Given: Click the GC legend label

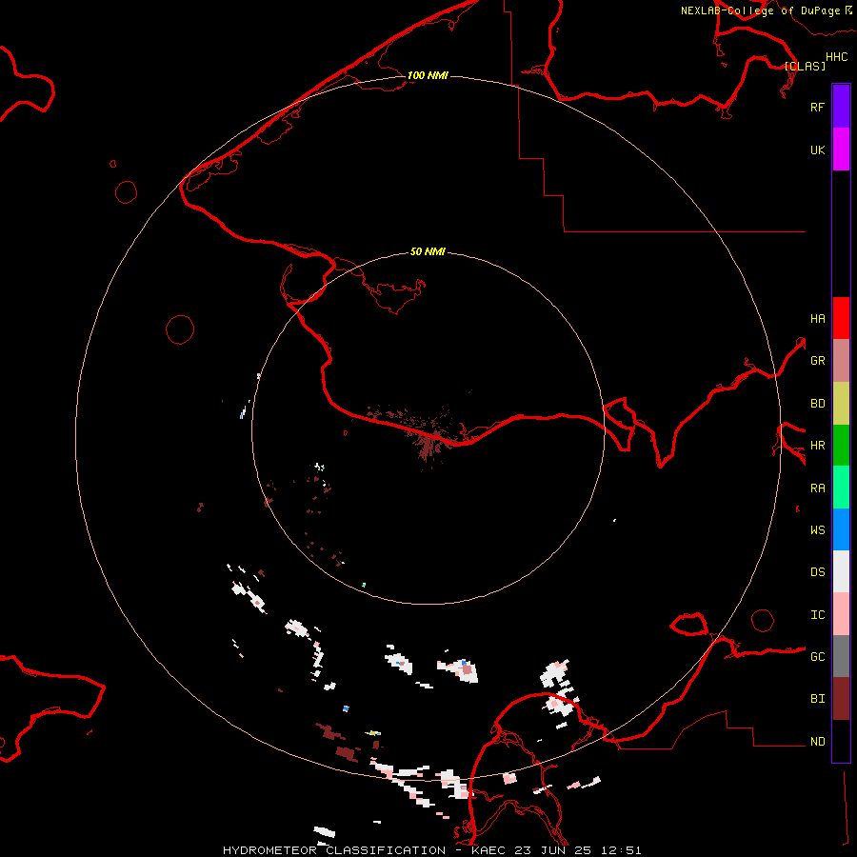Looking at the screenshot, I should click(x=817, y=657).
